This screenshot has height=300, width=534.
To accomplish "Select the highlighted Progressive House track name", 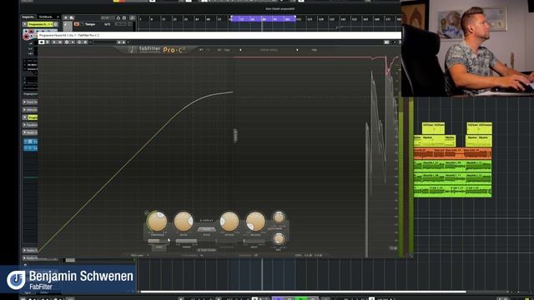I will point(41,24).
